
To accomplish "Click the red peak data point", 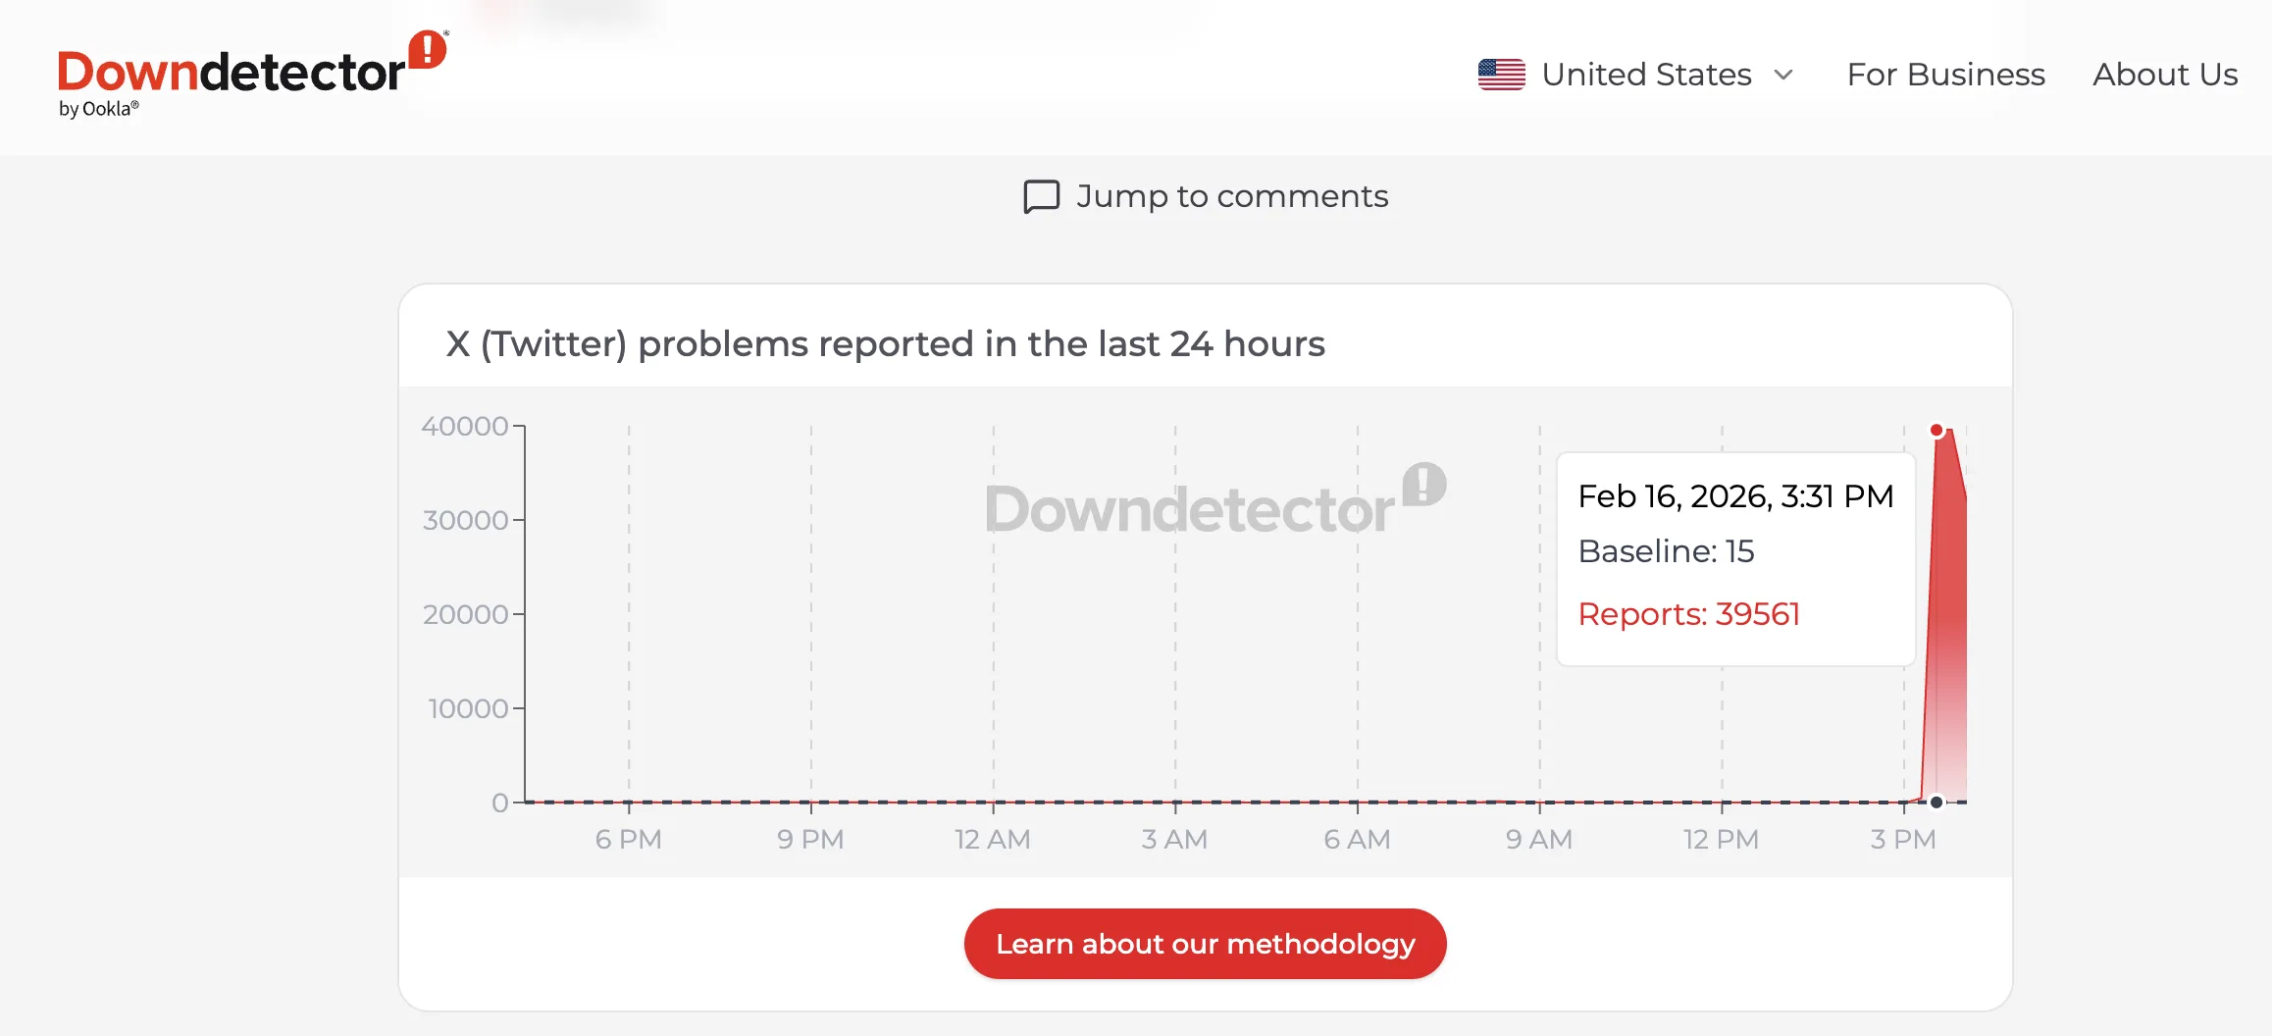I will [1936, 430].
